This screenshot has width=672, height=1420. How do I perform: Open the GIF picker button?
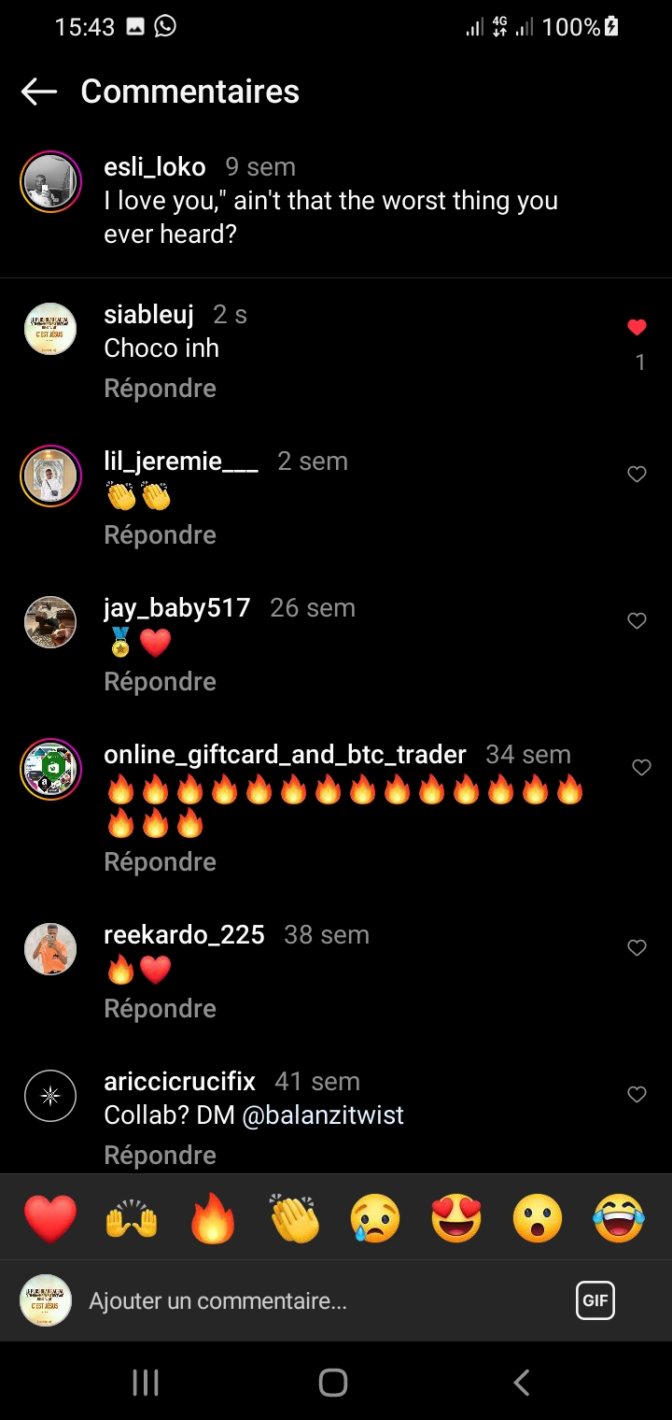[595, 1299]
